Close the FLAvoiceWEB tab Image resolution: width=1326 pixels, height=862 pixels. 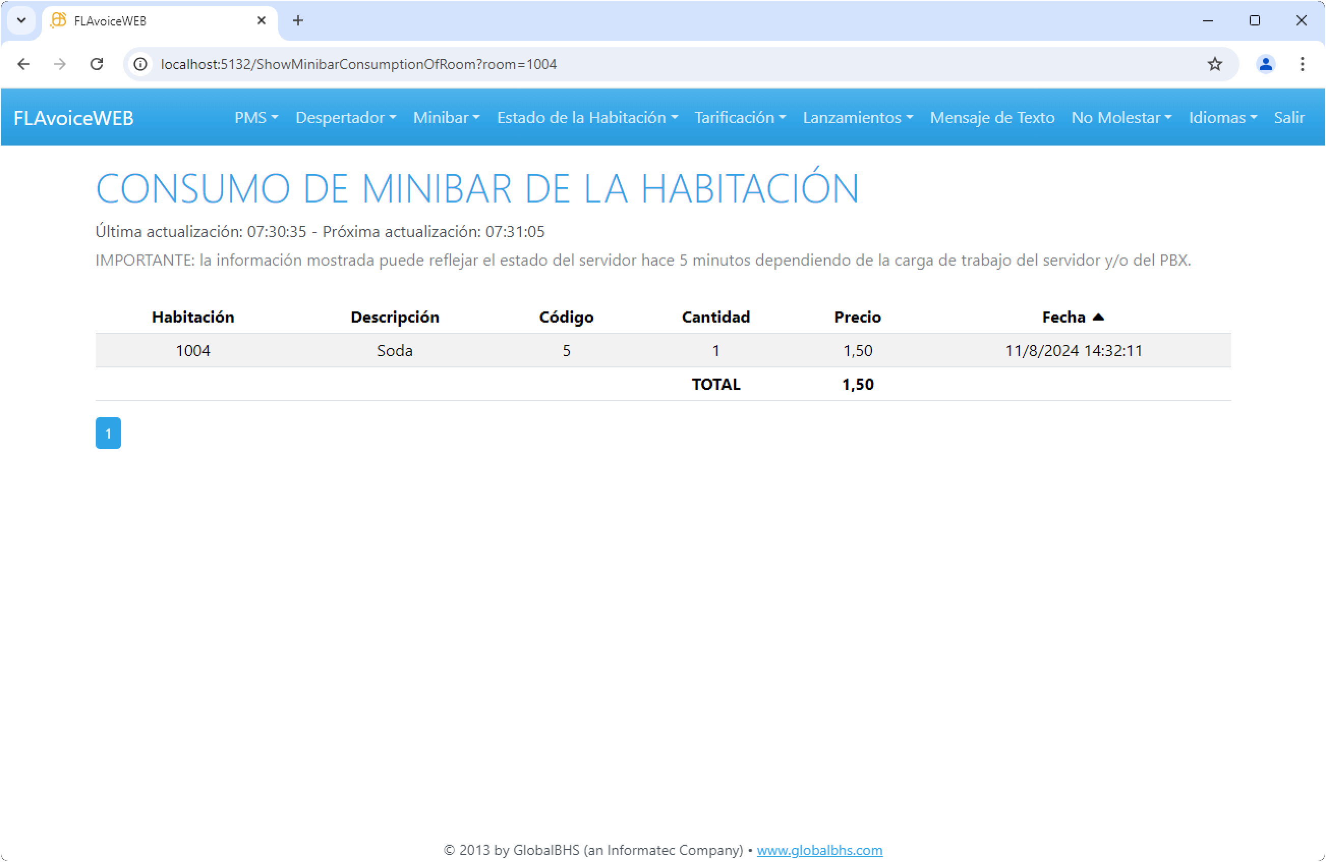tap(262, 21)
